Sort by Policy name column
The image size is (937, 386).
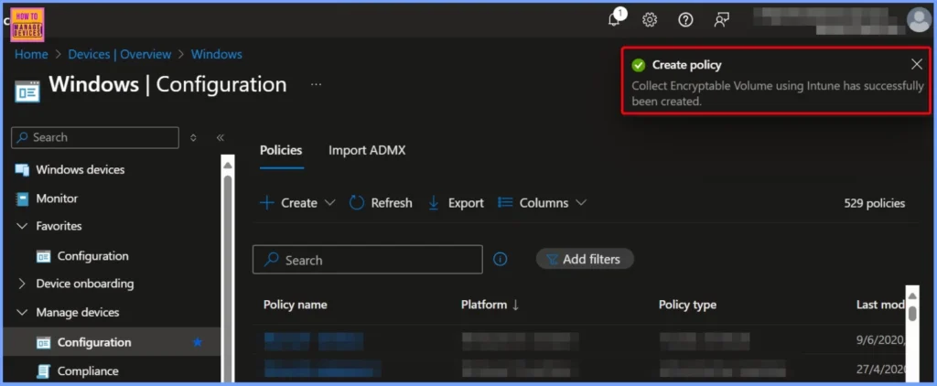296,305
